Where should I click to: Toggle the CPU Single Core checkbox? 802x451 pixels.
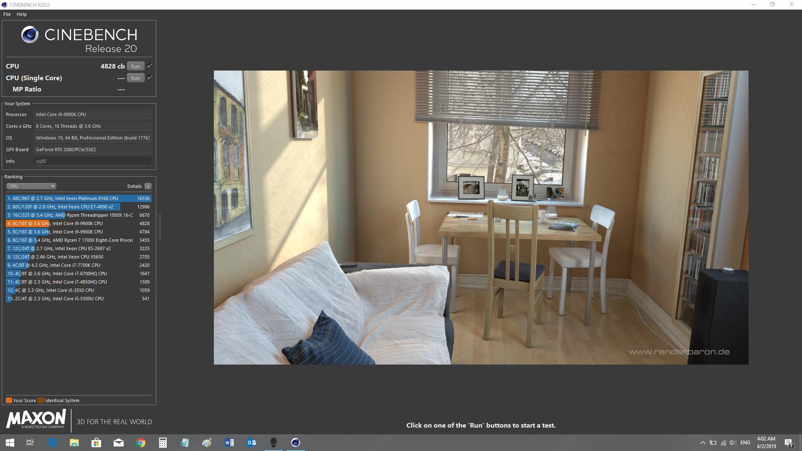[x=150, y=78]
